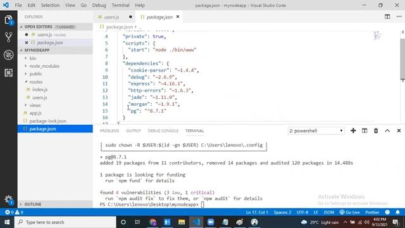405x228 pixels.
Task: Create a new terminal with plus icon
Action: coord(353,131)
